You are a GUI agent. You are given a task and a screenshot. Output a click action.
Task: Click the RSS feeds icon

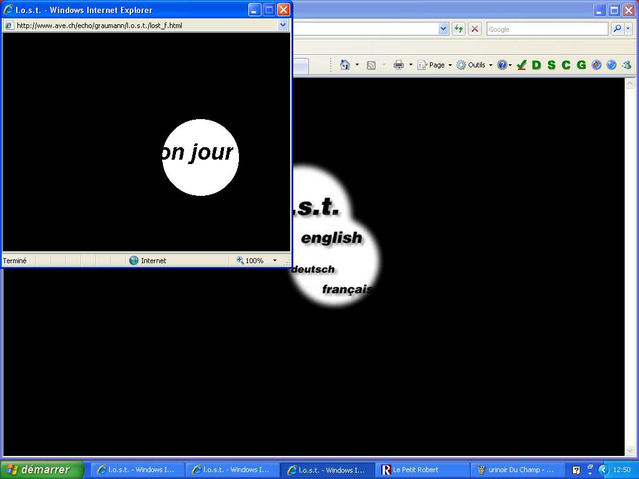(371, 65)
